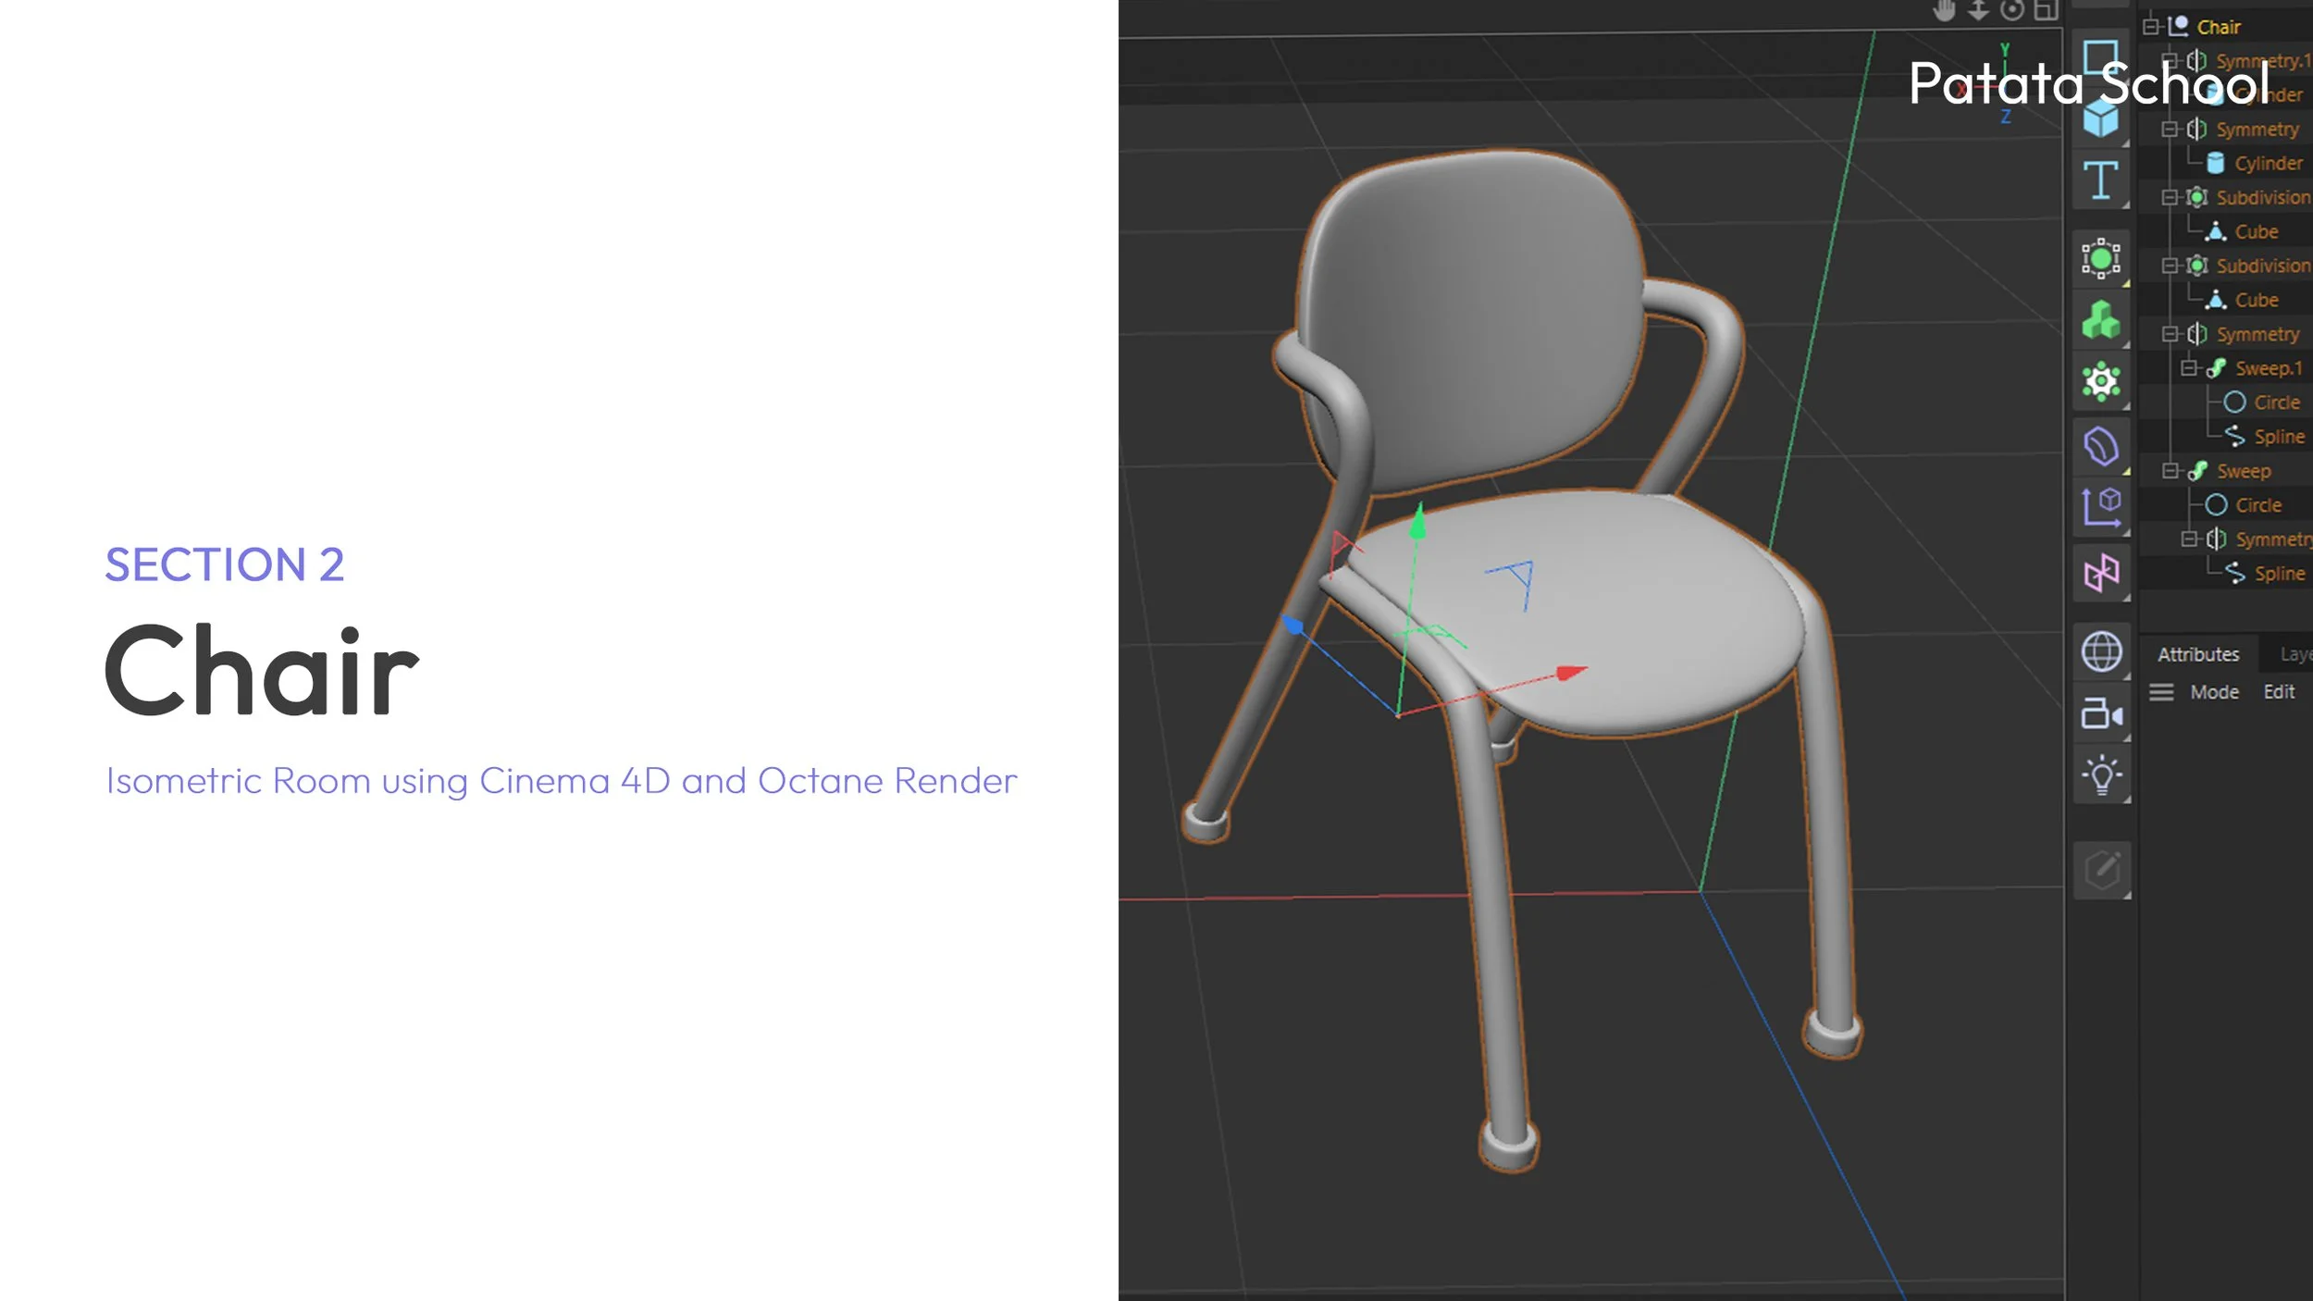Click the green Volume Builder cubes icon
This screenshot has width=2313, height=1301.
[x=2100, y=320]
